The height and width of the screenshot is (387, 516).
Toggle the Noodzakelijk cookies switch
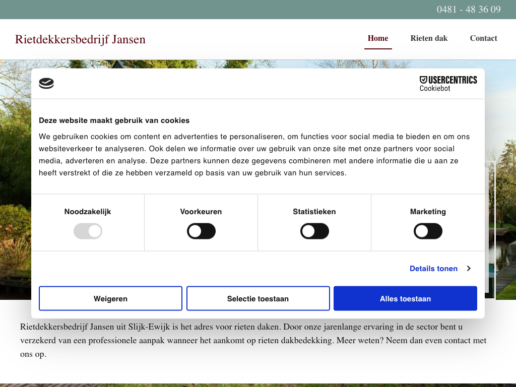[88, 231]
